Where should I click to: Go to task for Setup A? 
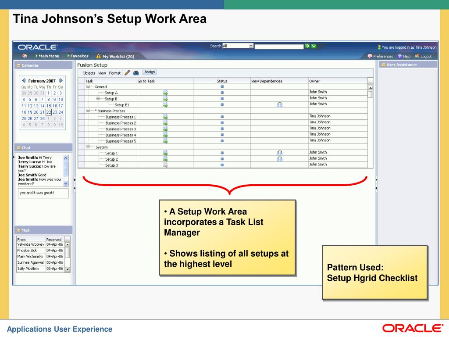165,93
